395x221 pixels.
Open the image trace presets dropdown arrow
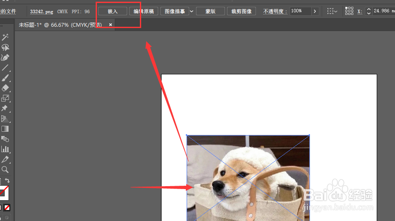tap(191, 11)
